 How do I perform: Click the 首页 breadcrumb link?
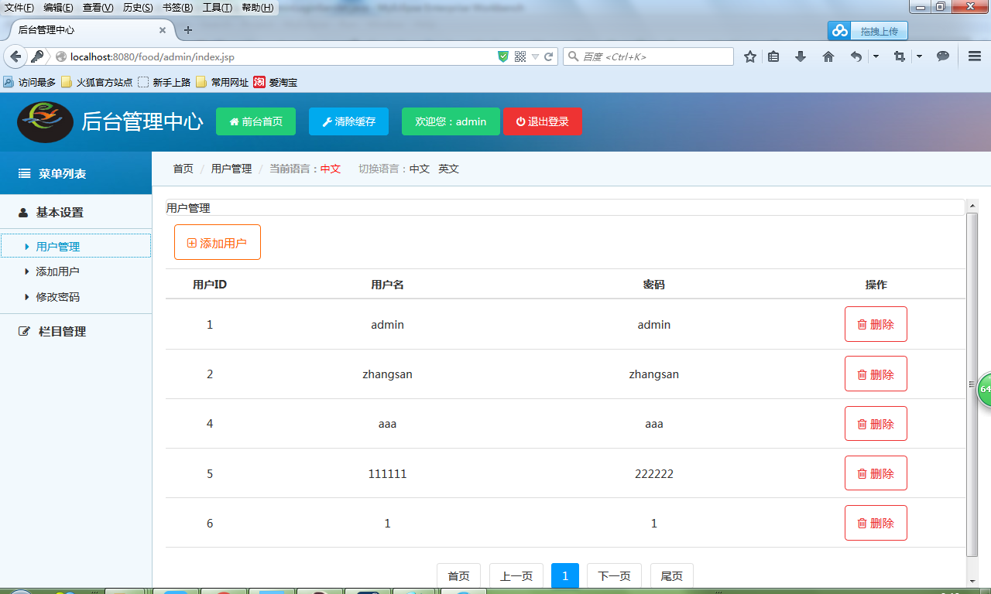pos(183,169)
